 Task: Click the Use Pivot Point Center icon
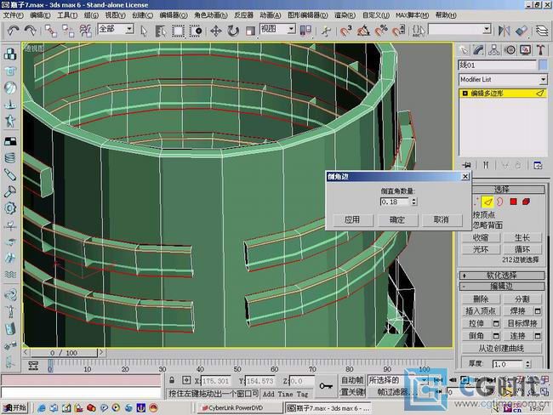(305, 31)
